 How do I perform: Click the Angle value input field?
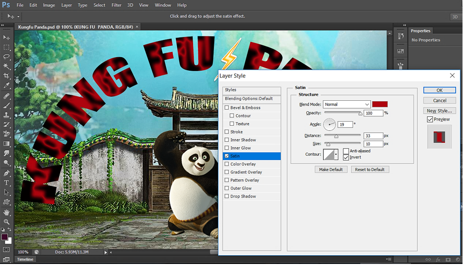point(345,124)
